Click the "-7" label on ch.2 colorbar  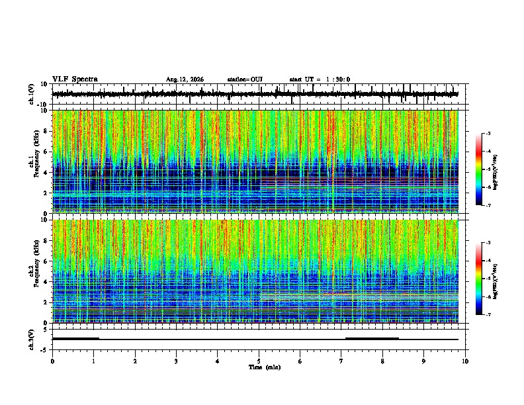488,314
